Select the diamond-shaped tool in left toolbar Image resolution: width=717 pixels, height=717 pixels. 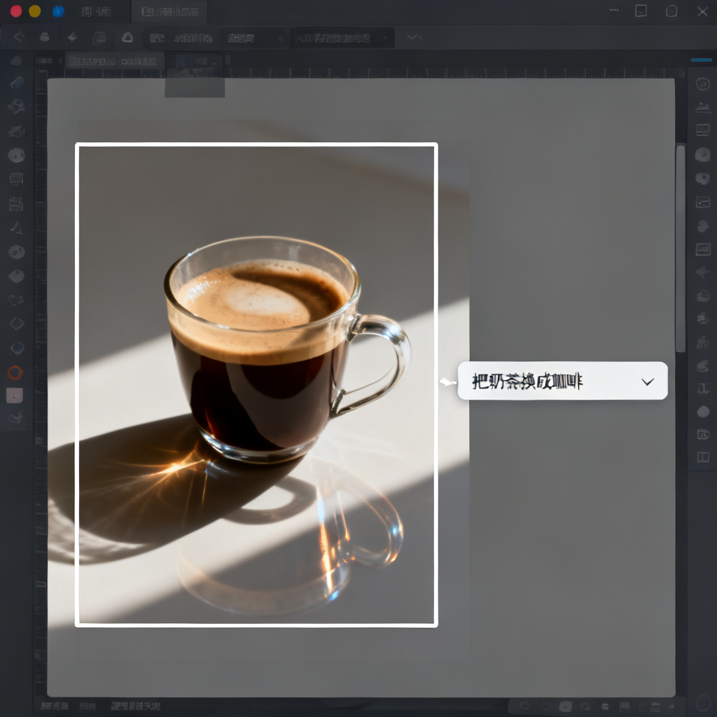17,323
